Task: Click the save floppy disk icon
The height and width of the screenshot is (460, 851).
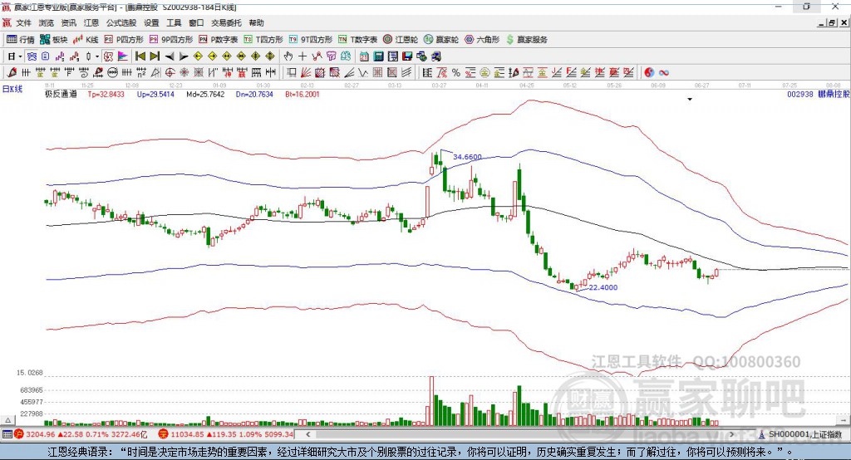Action: tap(407, 56)
